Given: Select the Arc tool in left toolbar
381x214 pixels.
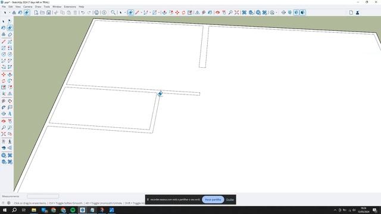Looking at the screenshot, I should 4,61.
